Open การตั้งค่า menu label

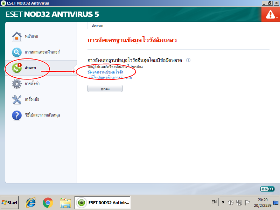(32, 84)
